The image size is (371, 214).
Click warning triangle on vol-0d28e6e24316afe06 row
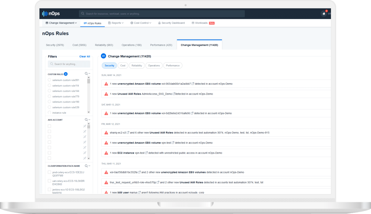106,113
